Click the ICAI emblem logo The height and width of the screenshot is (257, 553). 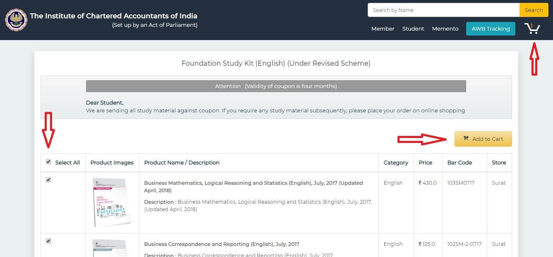(16, 20)
